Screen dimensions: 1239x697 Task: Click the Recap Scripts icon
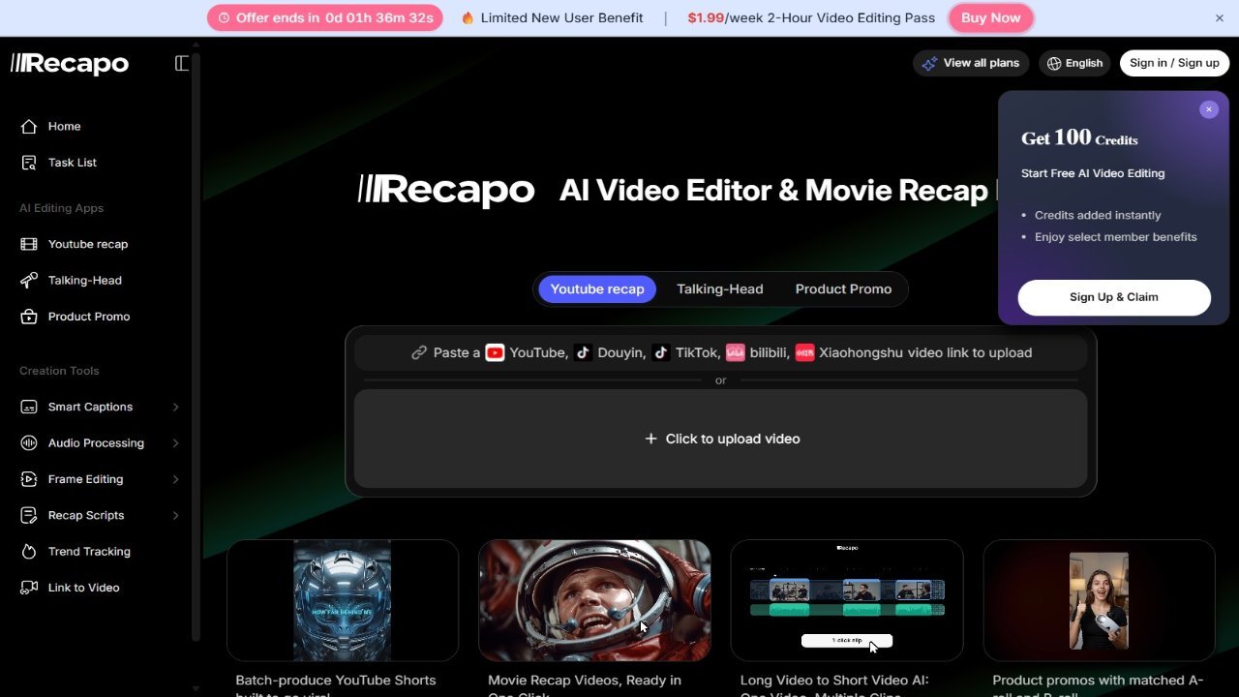[29, 515]
